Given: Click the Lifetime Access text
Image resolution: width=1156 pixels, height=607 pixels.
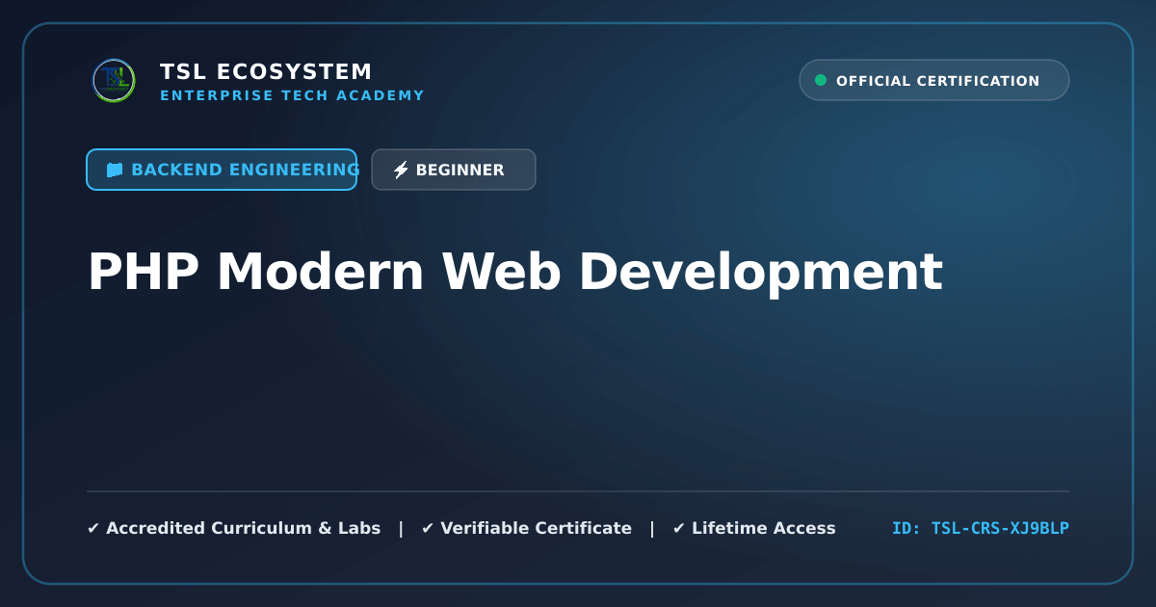Looking at the screenshot, I should [764, 528].
